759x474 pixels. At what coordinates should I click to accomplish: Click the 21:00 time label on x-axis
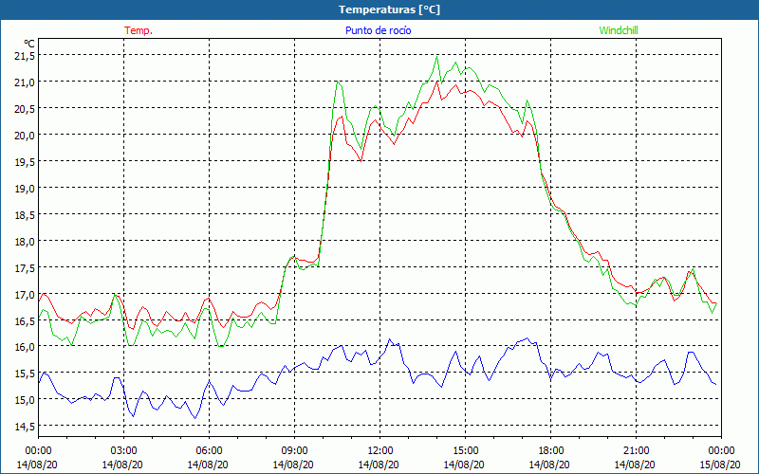pyautogui.click(x=636, y=451)
